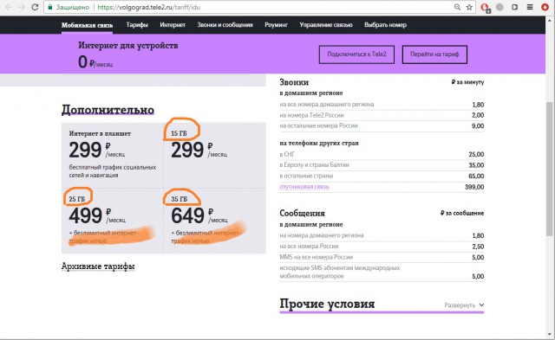Select the 35 ГБ 649 ₽ package
Screen dimensions: 555x340
coord(214,221)
